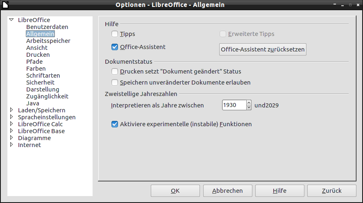This screenshot has width=363, height=203.
Task: Expand the Internet node
Action: pos(11,145)
